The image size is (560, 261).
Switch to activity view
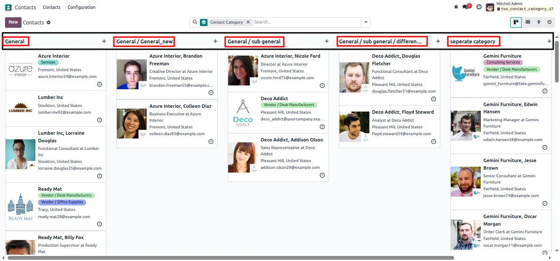[x=549, y=22]
